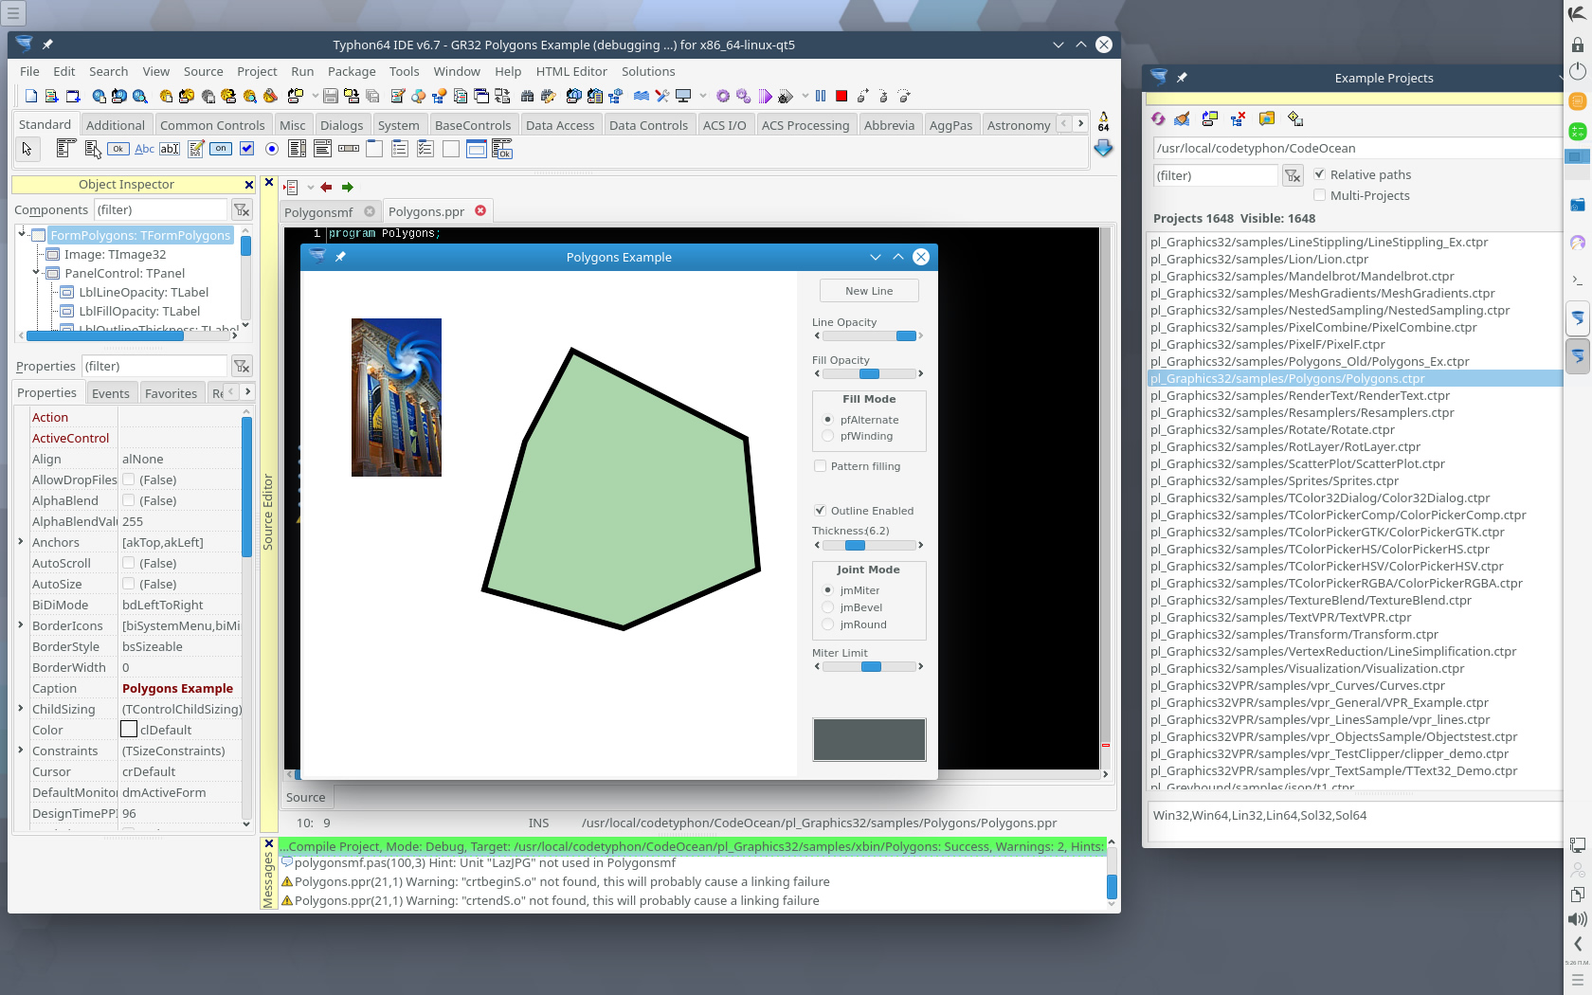Select the TLabel 'Abc' component in the palette
This screenshot has width=1592, height=995.
click(x=144, y=149)
